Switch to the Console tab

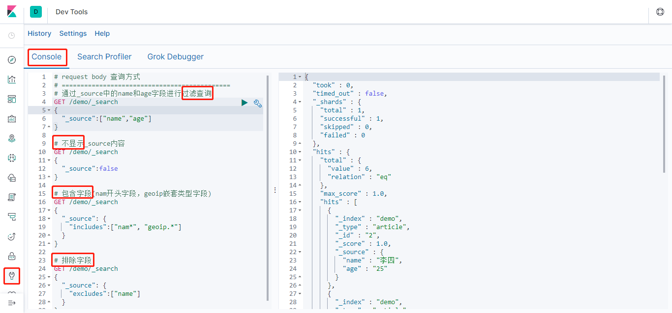[47, 57]
